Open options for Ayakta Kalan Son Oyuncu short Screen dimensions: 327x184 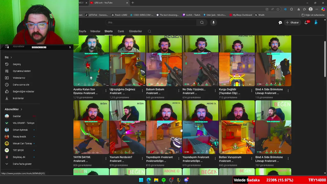pyautogui.click(x=106, y=90)
